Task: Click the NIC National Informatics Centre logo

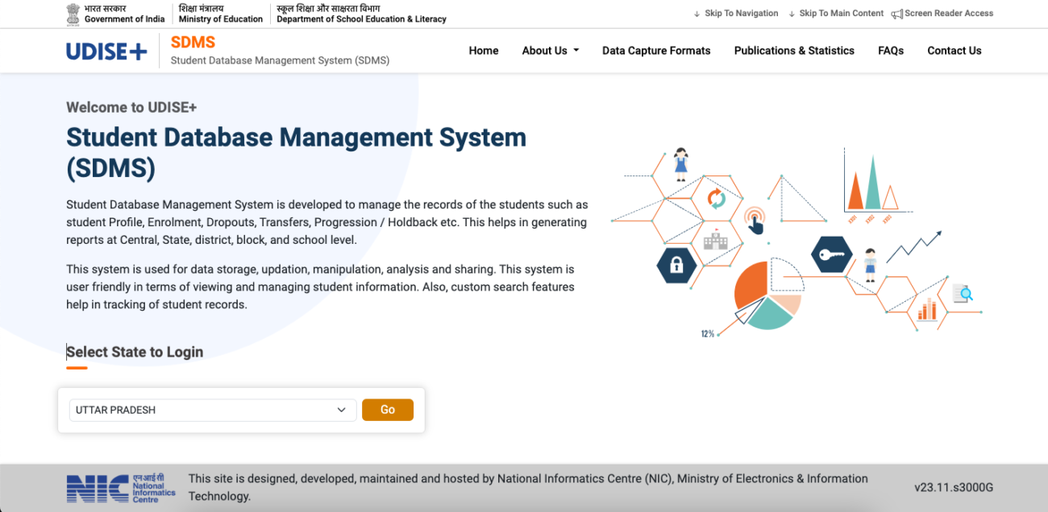Action: click(121, 488)
